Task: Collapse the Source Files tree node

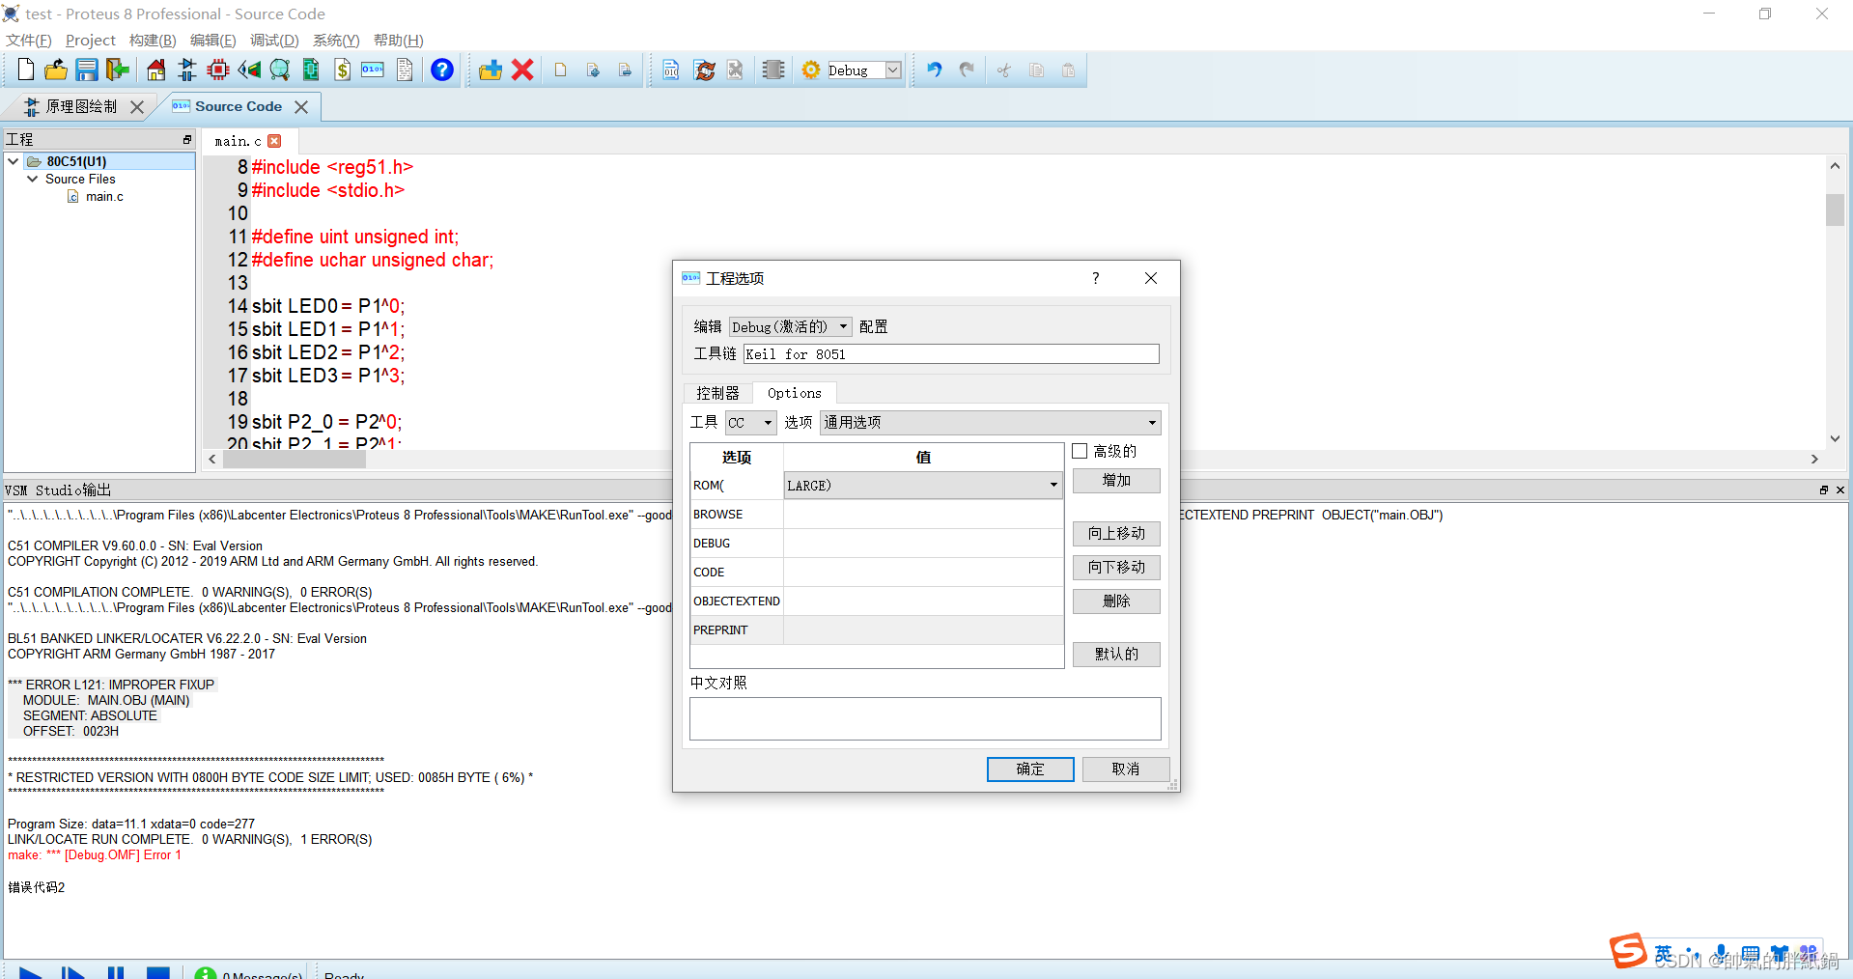Action: coord(32,179)
